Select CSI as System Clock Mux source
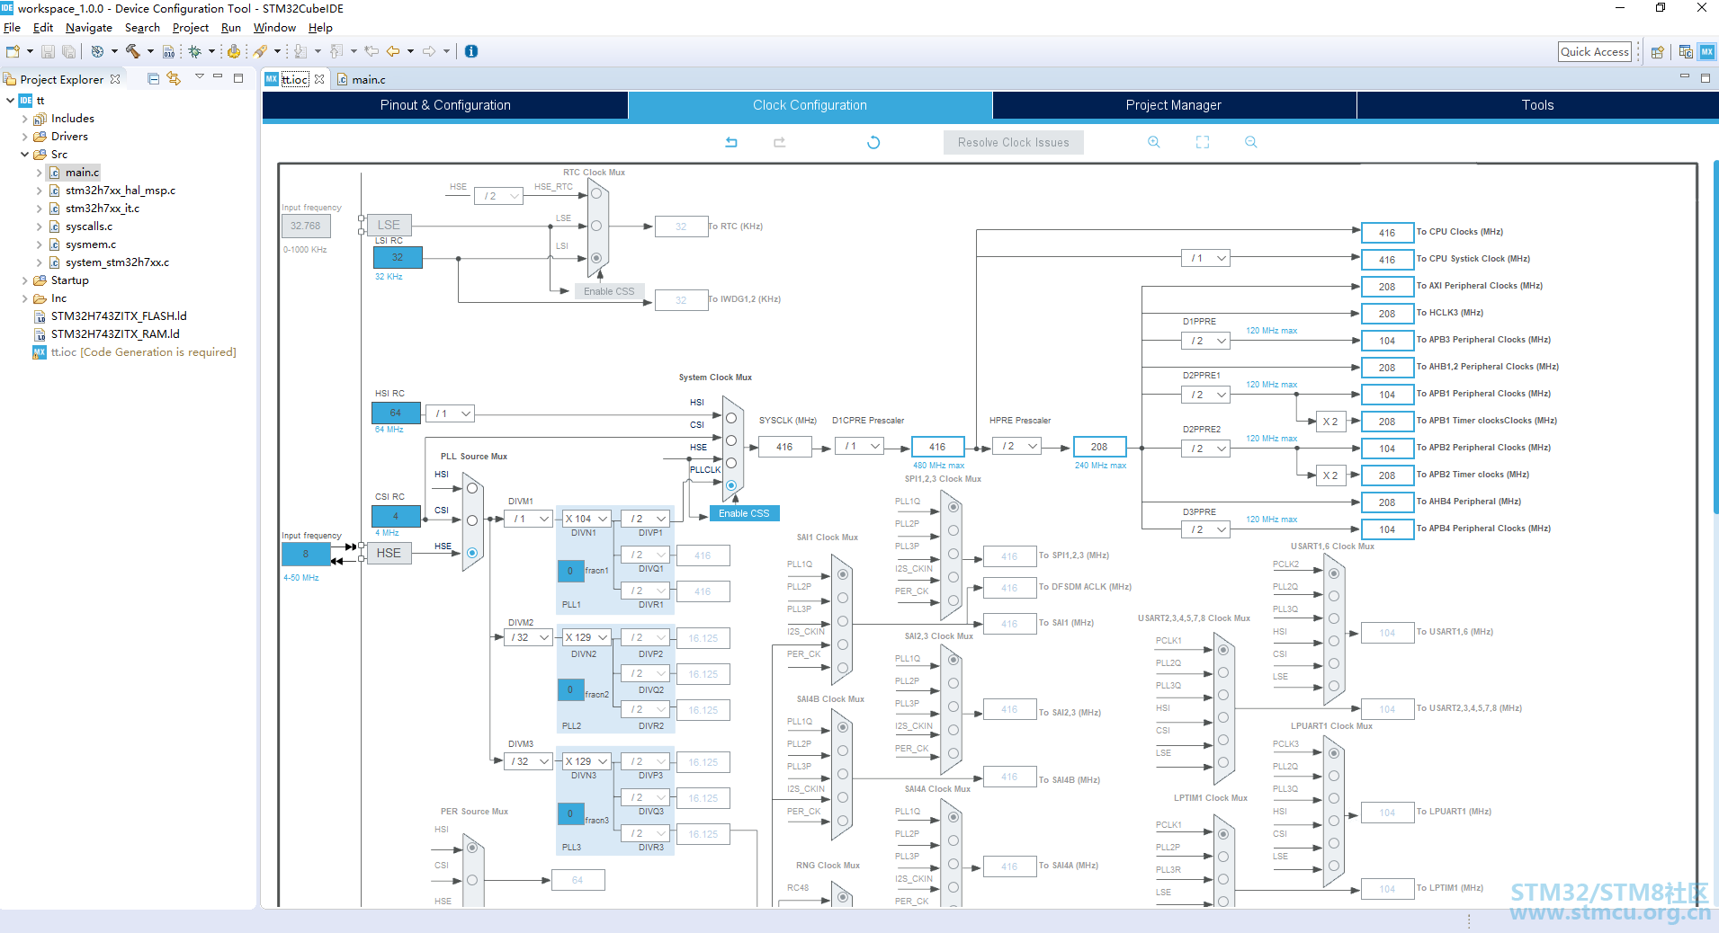This screenshot has height=933, width=1719. point(731,440)
